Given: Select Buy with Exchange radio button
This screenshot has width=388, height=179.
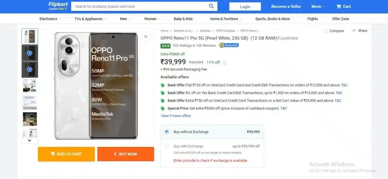Looking at the screenshot, I should coord(167,146).
